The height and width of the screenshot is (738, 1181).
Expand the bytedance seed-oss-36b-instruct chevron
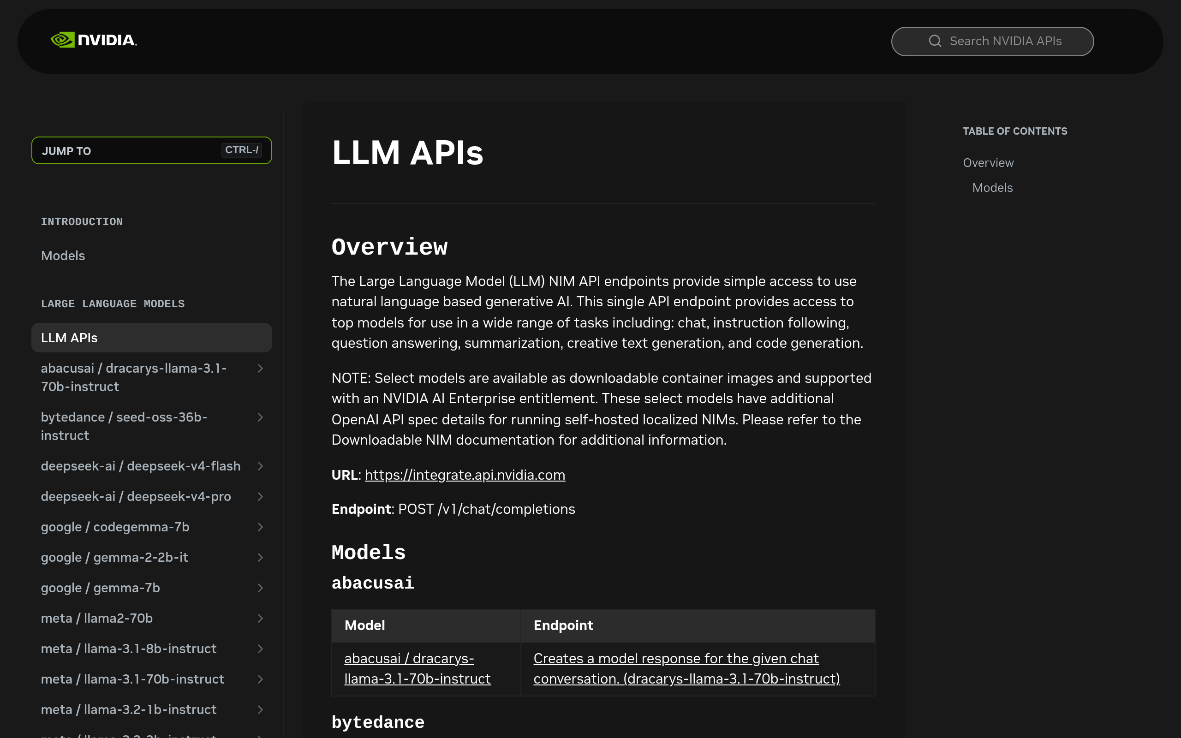pyautogui.click(x=260, y=417)
